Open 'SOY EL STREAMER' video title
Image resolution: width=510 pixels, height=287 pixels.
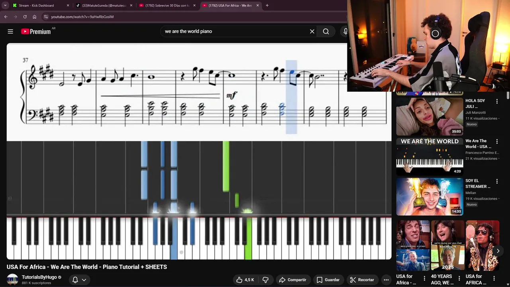click(x=478, y=183)
